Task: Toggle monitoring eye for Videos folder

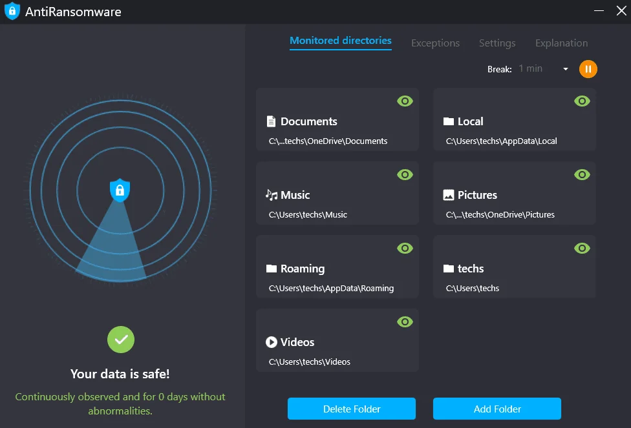Action: point(405,322)
